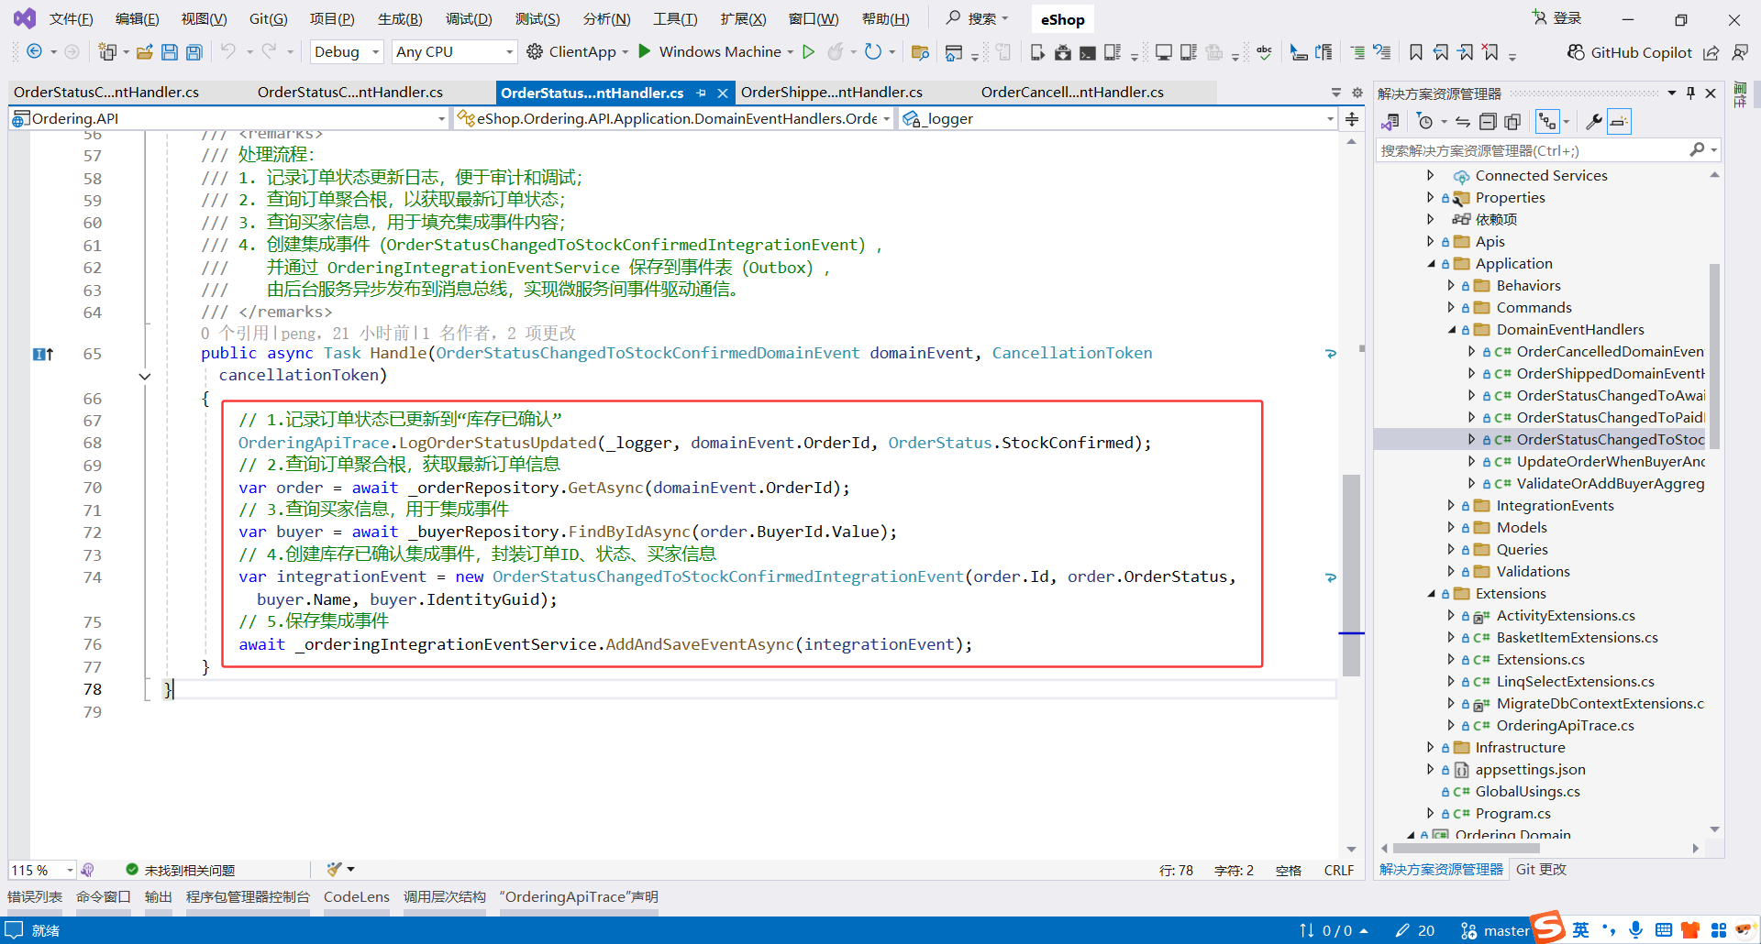Click the Pending Changes Filter clock icon
Screen dimensions: 1761x944
[1424, 122]
